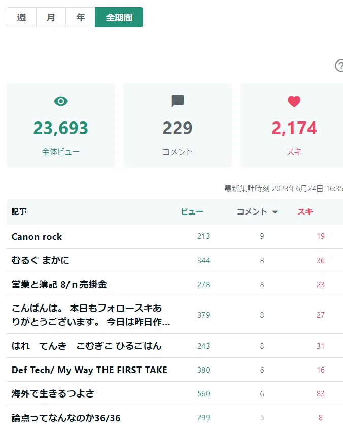Open the help question mark icon
Viewport: 343px width, 428px height.
(339, 66)
